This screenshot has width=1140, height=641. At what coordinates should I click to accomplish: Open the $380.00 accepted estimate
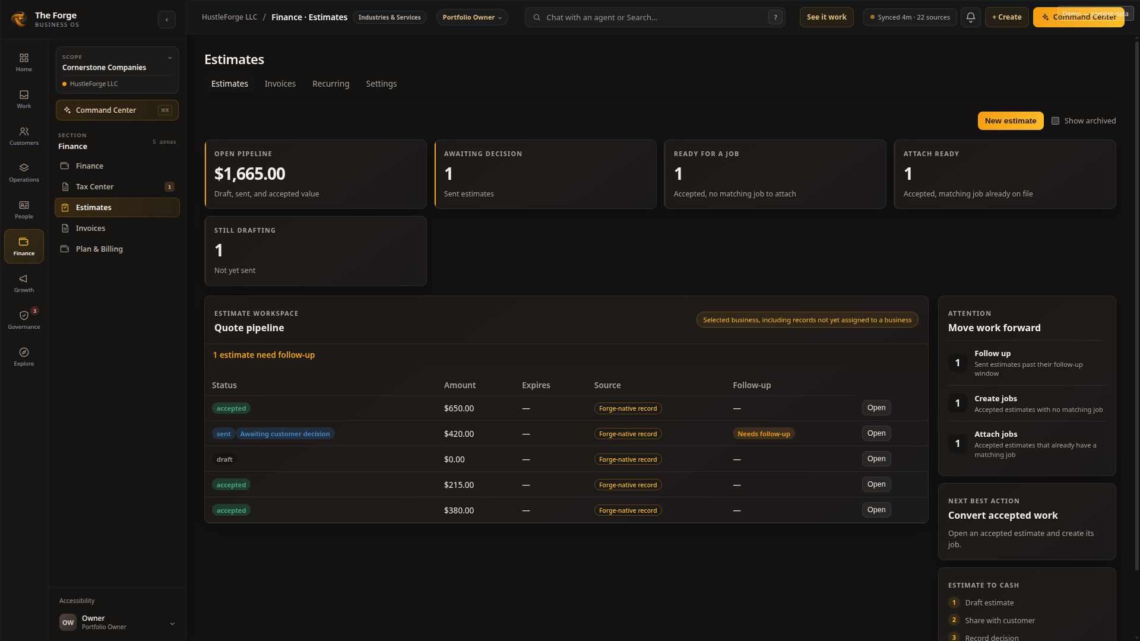click(876, 510)
